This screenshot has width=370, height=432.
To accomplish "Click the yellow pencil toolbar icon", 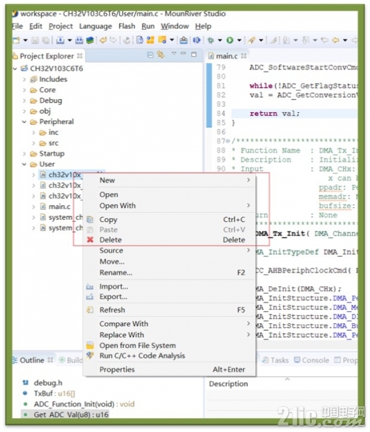I will pyautogui.click(x=251, y=41).
